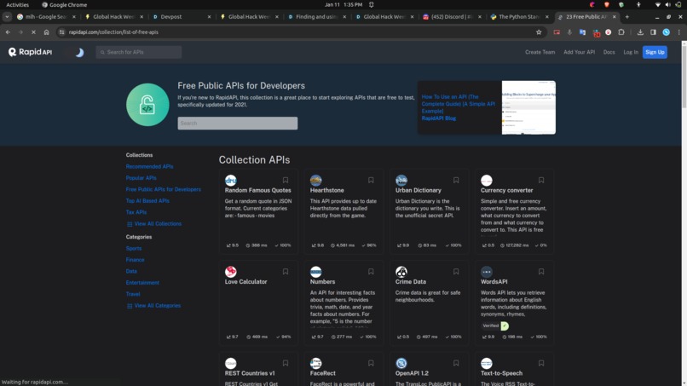Click the Chrome address bar URL
Screen dimensions: 687x386
click(113, 32)
